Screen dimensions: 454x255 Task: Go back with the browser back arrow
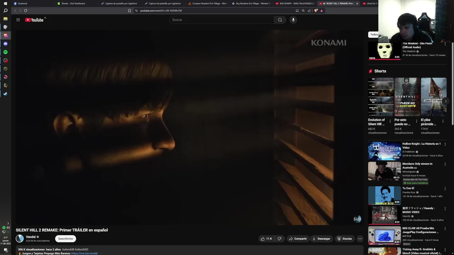(15, 11)
